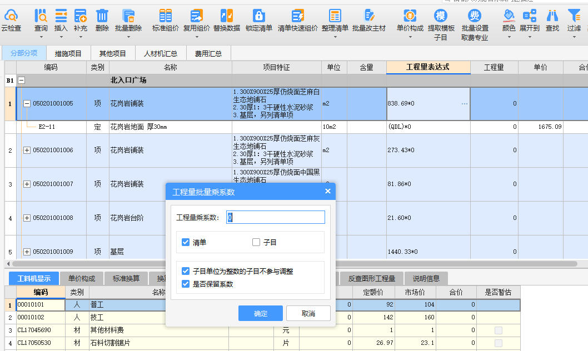Open the 云检查 cloud check tool
This screenshot has height=351, width=588.
[x=11, y=21]
